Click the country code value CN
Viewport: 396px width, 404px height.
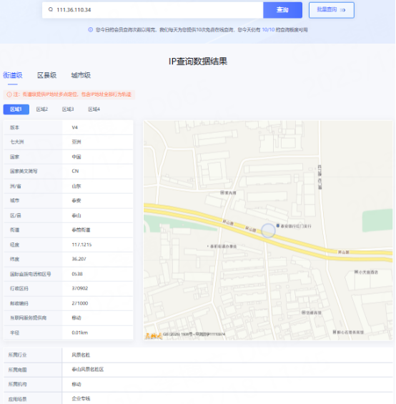pyautogui.click(x=75, y=171)
